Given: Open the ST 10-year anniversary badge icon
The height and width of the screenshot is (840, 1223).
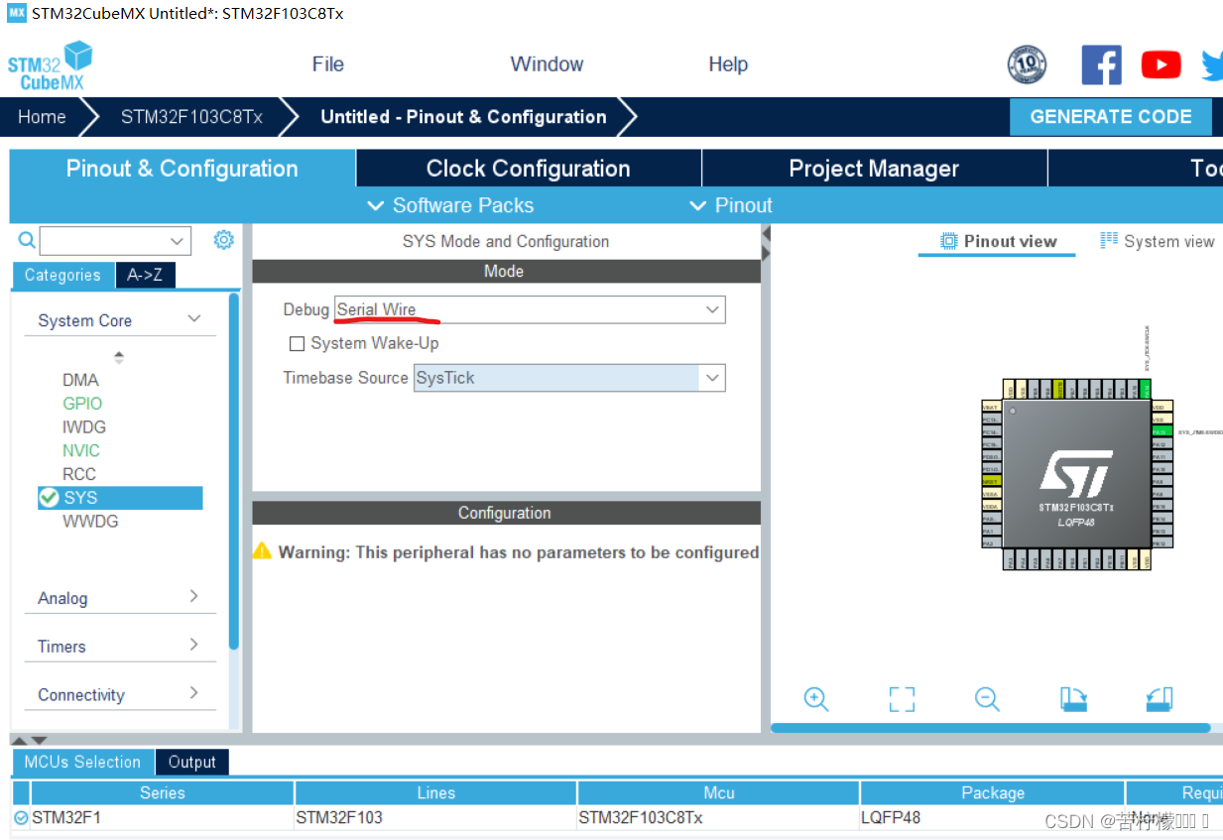Looking at the screenshot, I should (x=1027, y=64).
